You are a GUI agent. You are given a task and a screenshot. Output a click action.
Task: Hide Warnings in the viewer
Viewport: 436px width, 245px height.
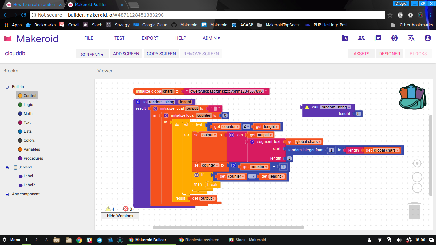point(120,216)
